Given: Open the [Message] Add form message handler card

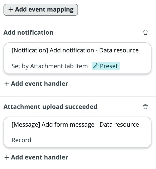Looking at the screenshot, I should coord(77,132).
